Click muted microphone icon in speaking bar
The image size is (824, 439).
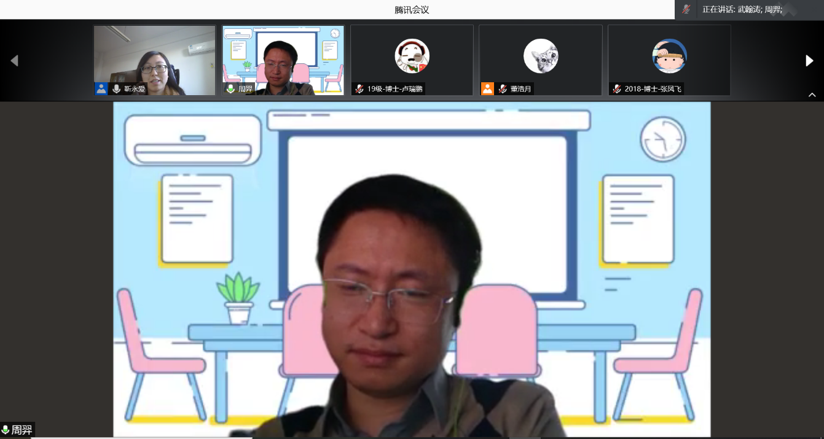686,9
